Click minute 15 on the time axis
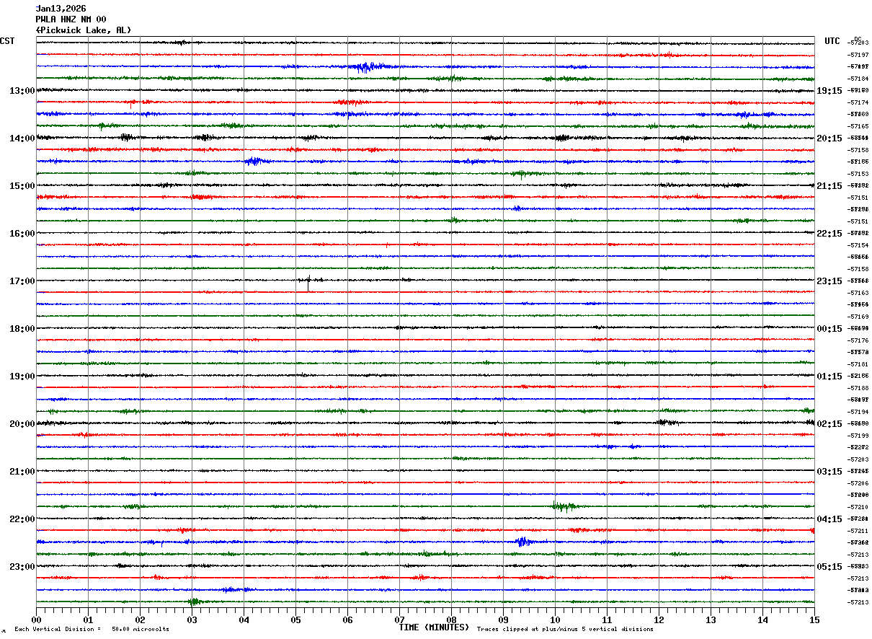 click(x=814, y=620)
